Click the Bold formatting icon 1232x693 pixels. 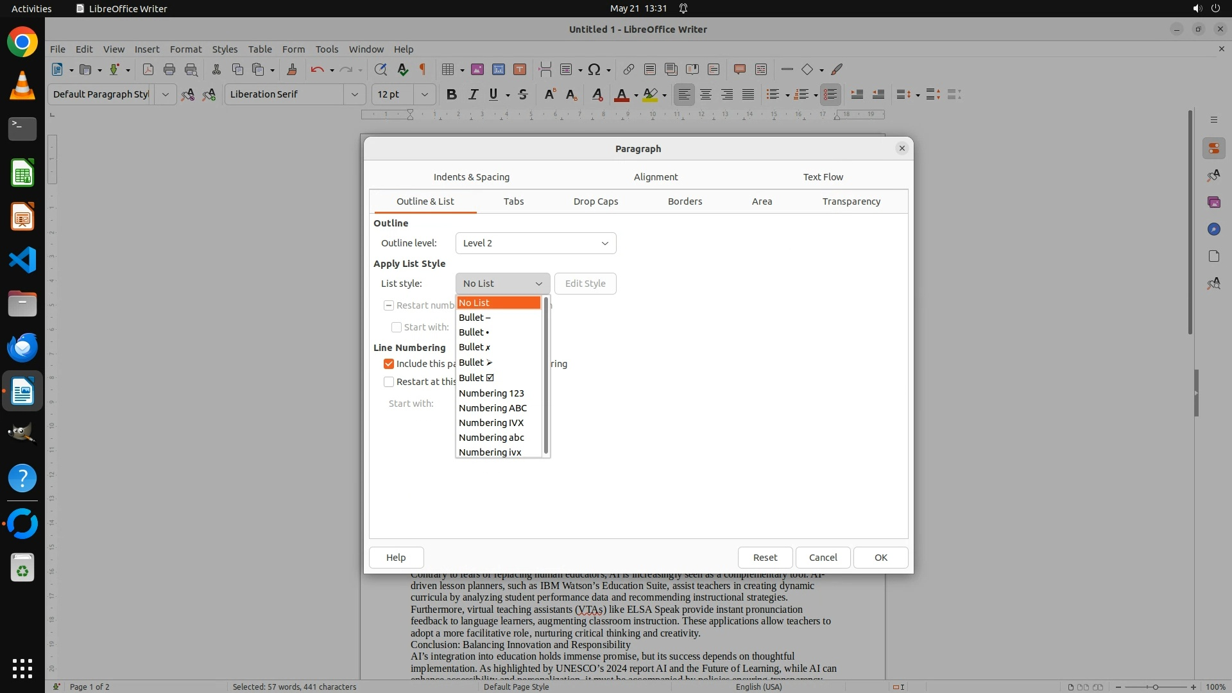coord(452,94)
